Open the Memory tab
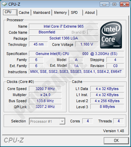This screenshot has height=147, width=131. pyautogui.click(x=60, y=12)
